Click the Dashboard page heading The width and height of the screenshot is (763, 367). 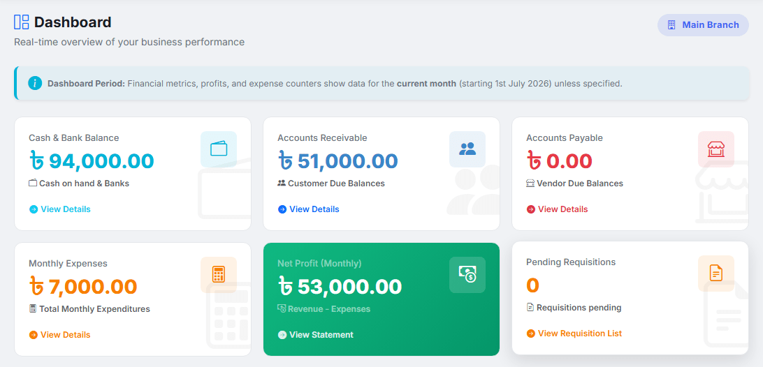click(x=73, y=22)
